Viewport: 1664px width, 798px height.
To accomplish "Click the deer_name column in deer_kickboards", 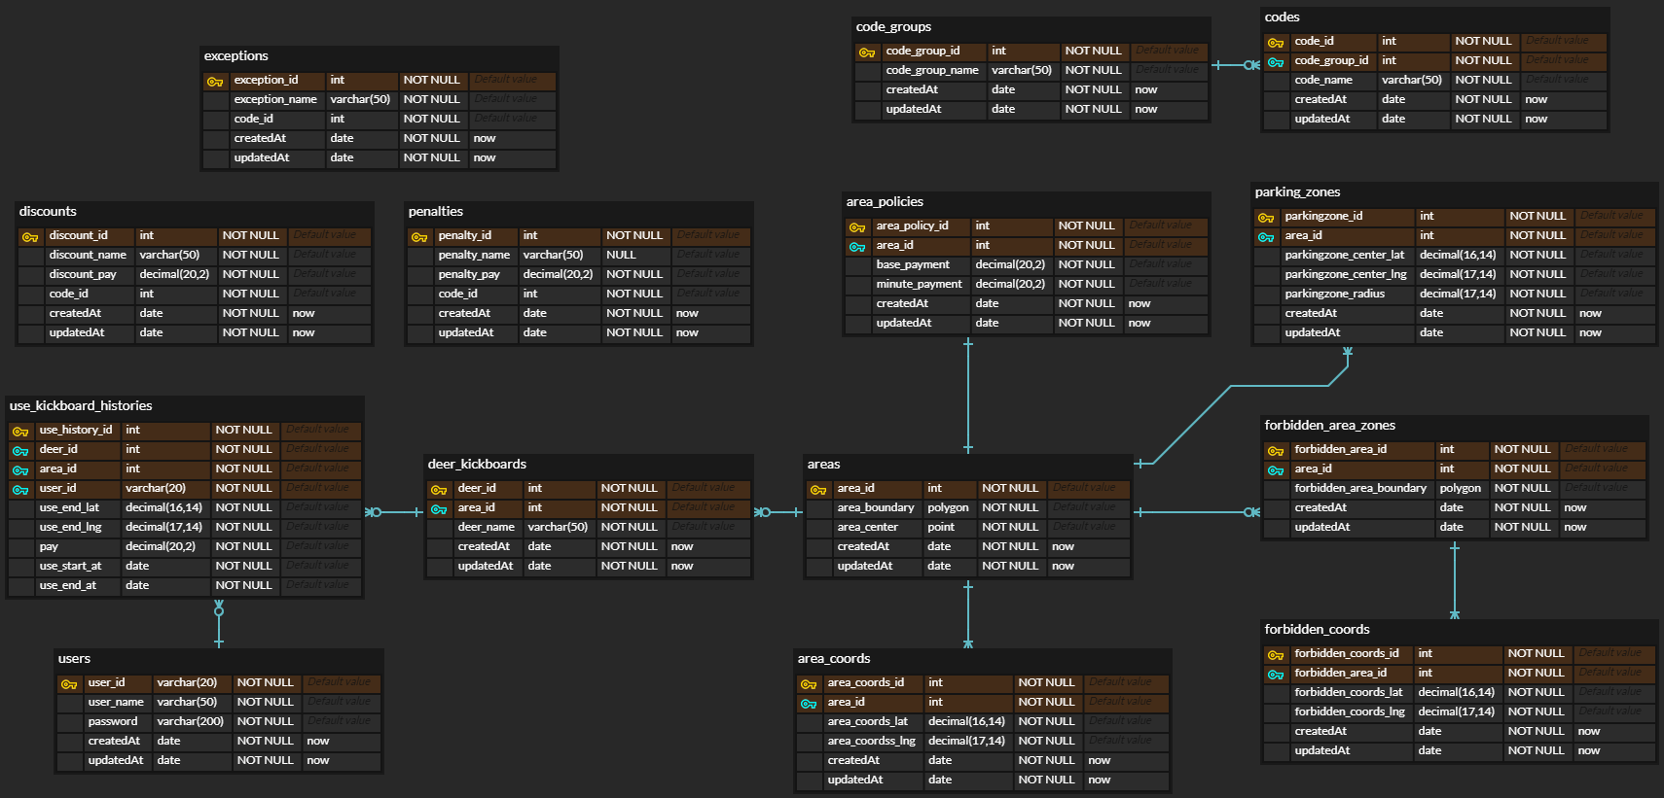I will click(488, 527).
